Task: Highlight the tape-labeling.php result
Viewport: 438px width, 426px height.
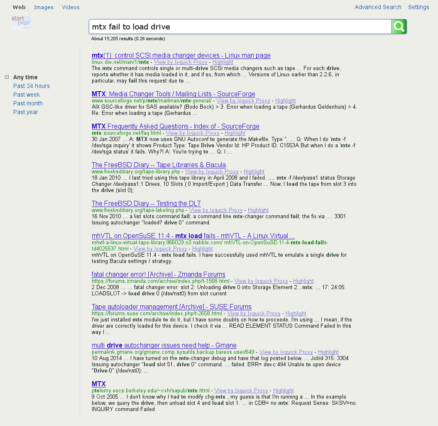Action: coord(258,210)
